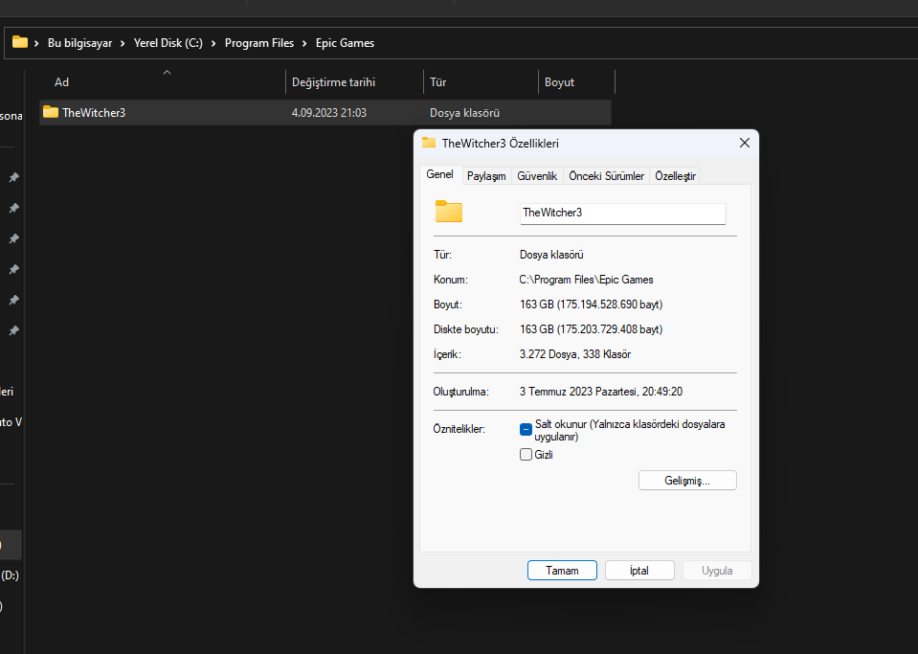Cancel with the İptal button
The image size is (918, 654).
click(x=639, y=571)
